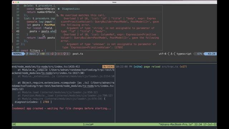The height and width of the screenshot is (129, 229).
Task: Click src/trpc.ts in the vite pane
Action: tap(170, 67)
